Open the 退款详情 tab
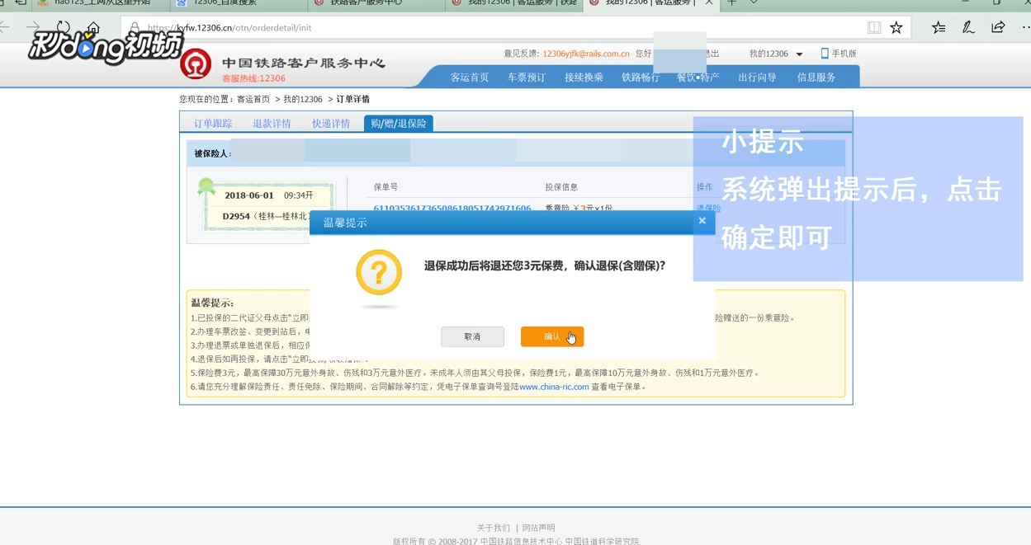The image size is (1031, 545). tap(272, 124)
